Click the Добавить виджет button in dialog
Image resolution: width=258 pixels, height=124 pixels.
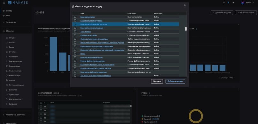[x=175, y=81]
